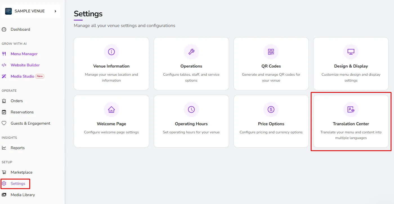The image size is (394, 204).
Task: Click the SAMPLE VENUE thumbnail image
Action: click(x=8, y=11)
